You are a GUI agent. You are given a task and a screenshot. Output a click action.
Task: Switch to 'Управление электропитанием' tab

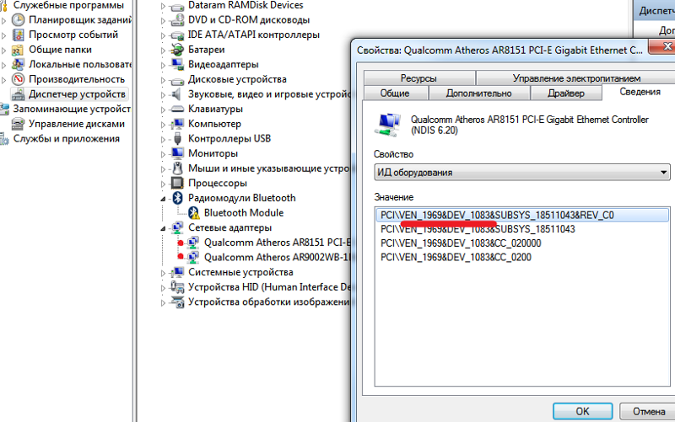(x=576, y=78)
